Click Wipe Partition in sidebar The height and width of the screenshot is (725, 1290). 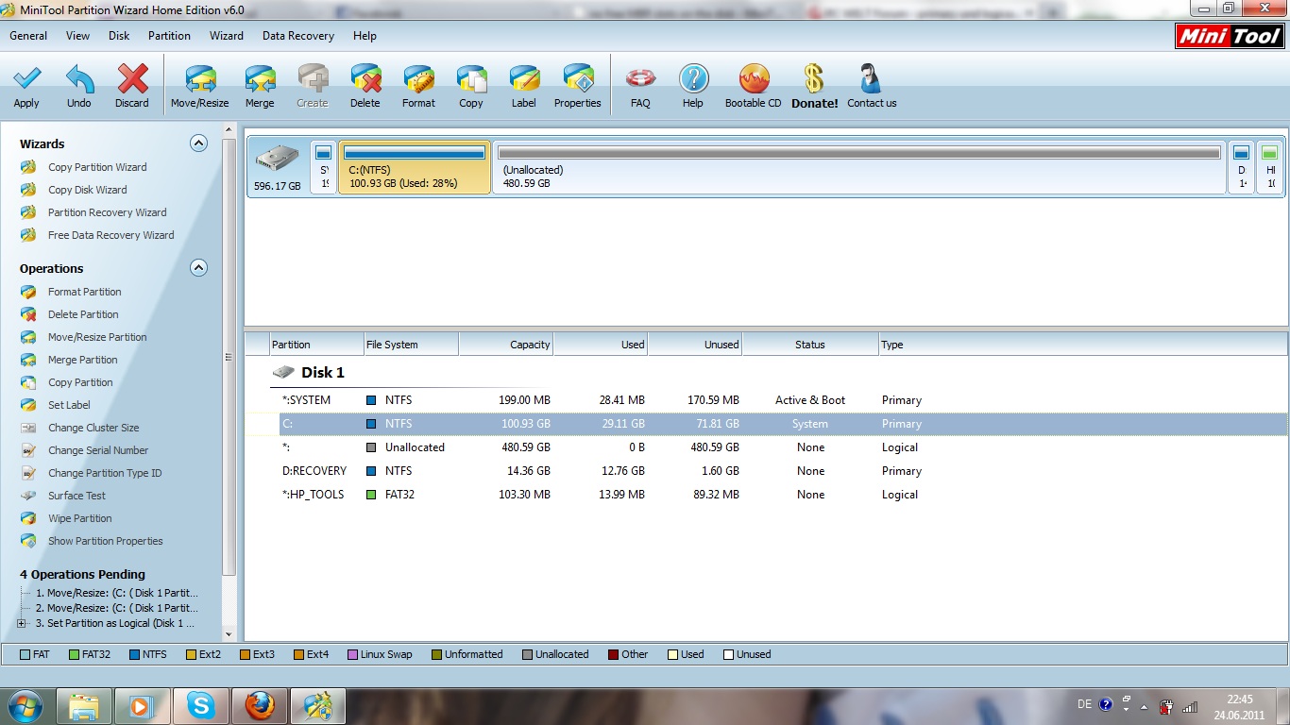click(x=79, y=518)
